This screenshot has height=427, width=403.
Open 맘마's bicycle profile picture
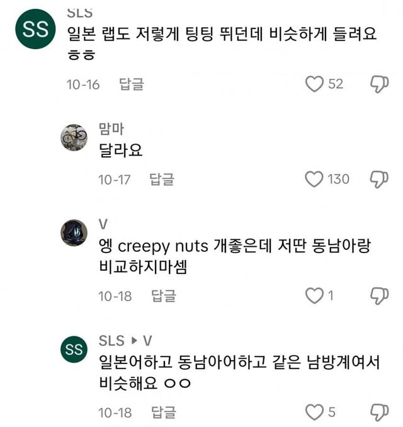74,137
